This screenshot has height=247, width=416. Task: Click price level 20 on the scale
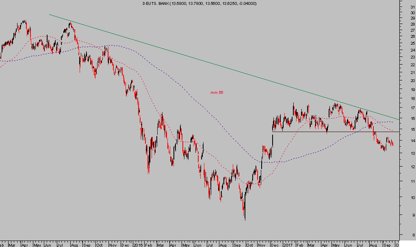pos(412,80)
